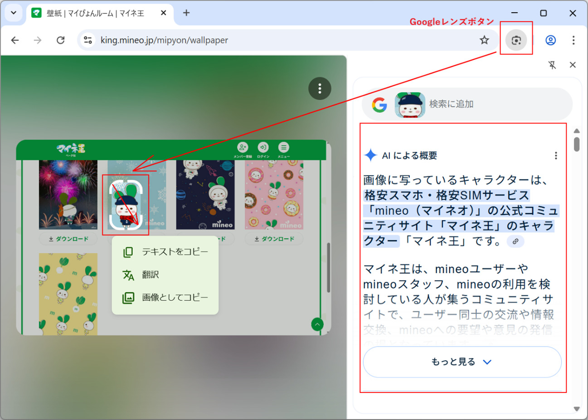Close the Lens side panel
This screenshot has height=420, width=588.
[x=573, y=65]
